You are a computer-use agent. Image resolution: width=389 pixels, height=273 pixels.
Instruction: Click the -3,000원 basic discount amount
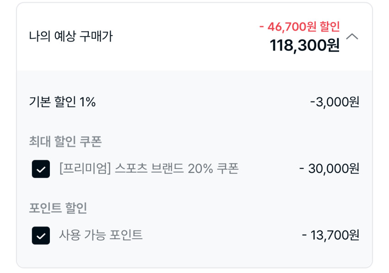(335, 102)
